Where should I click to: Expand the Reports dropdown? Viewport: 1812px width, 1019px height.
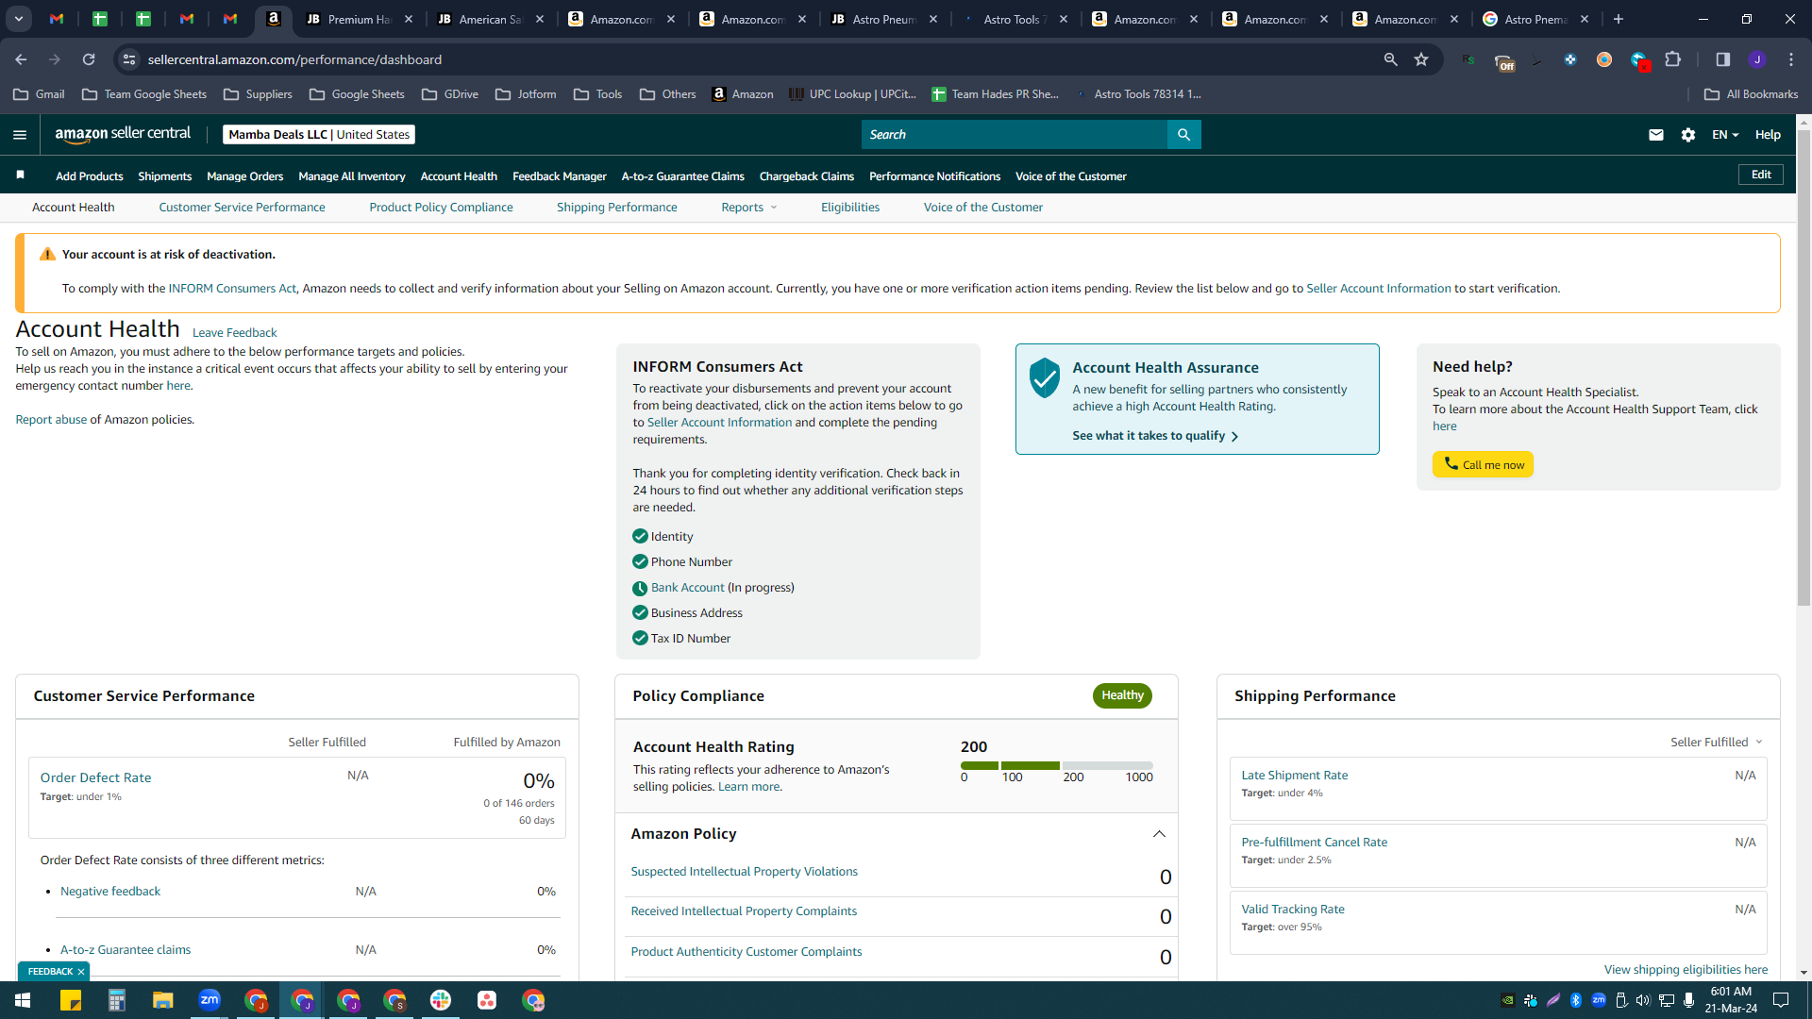(749, 208)
